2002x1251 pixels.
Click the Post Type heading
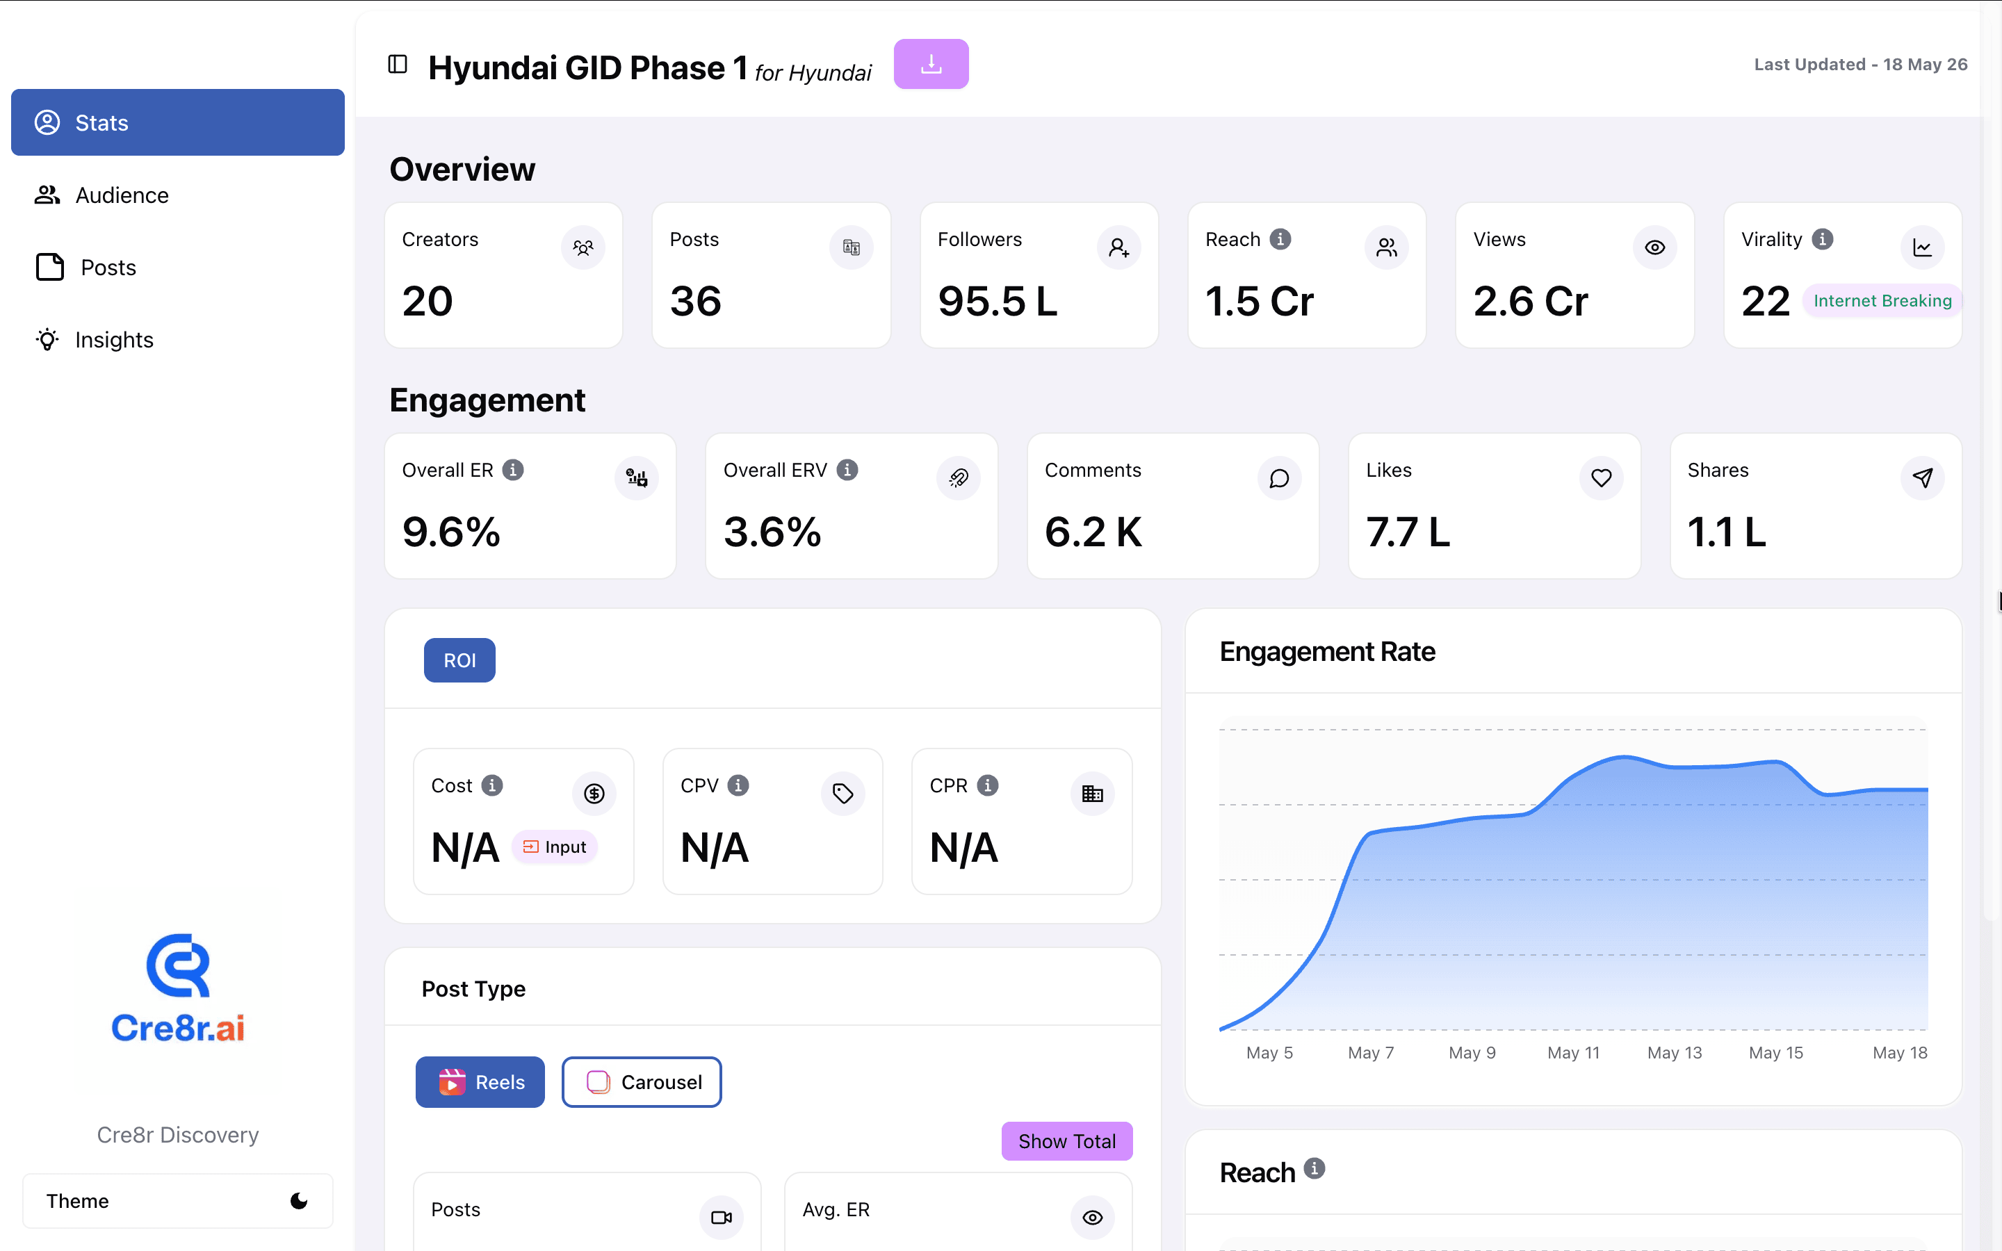(473, 989)
